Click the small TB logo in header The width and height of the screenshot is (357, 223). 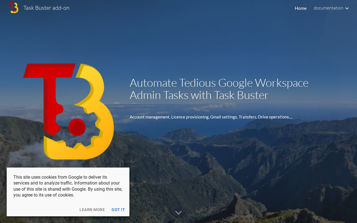point(13,8)
